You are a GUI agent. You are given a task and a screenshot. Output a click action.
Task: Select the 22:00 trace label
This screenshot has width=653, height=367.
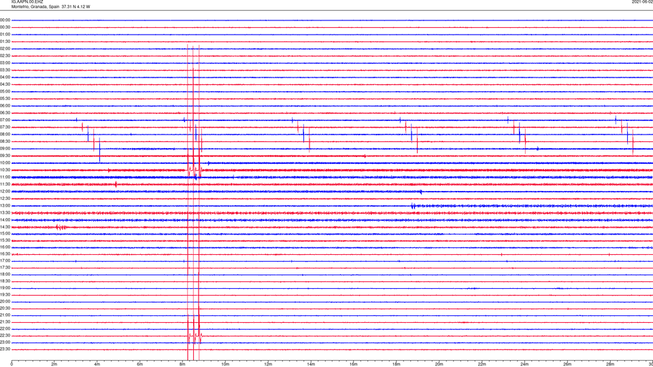point(5,329)
